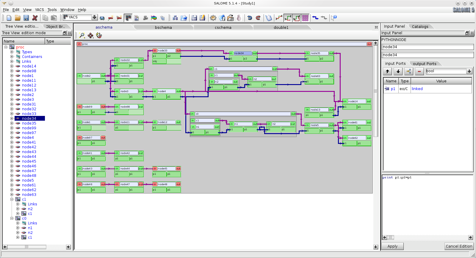Toggle automatic link computation button

point(288,18)
